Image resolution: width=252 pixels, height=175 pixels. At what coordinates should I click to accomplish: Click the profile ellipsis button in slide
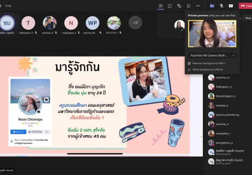(47, 132)
